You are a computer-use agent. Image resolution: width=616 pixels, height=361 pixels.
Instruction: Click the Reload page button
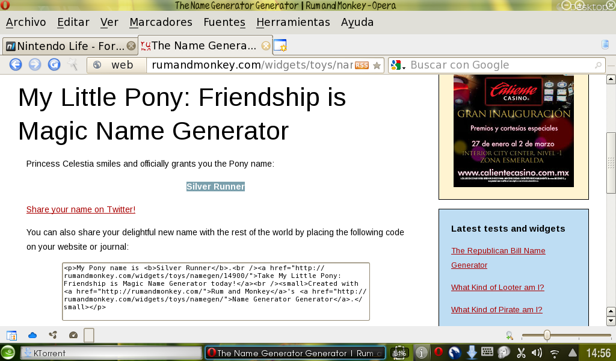(x=54, y=65)
